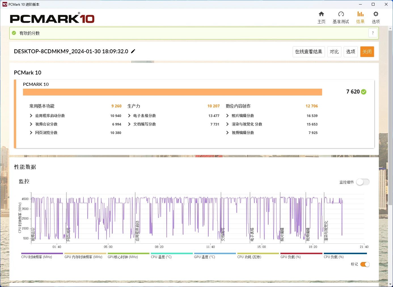Click the 常用基本功能 score 9 260
This screenshot has width=393, height=287.
[116, 106]
